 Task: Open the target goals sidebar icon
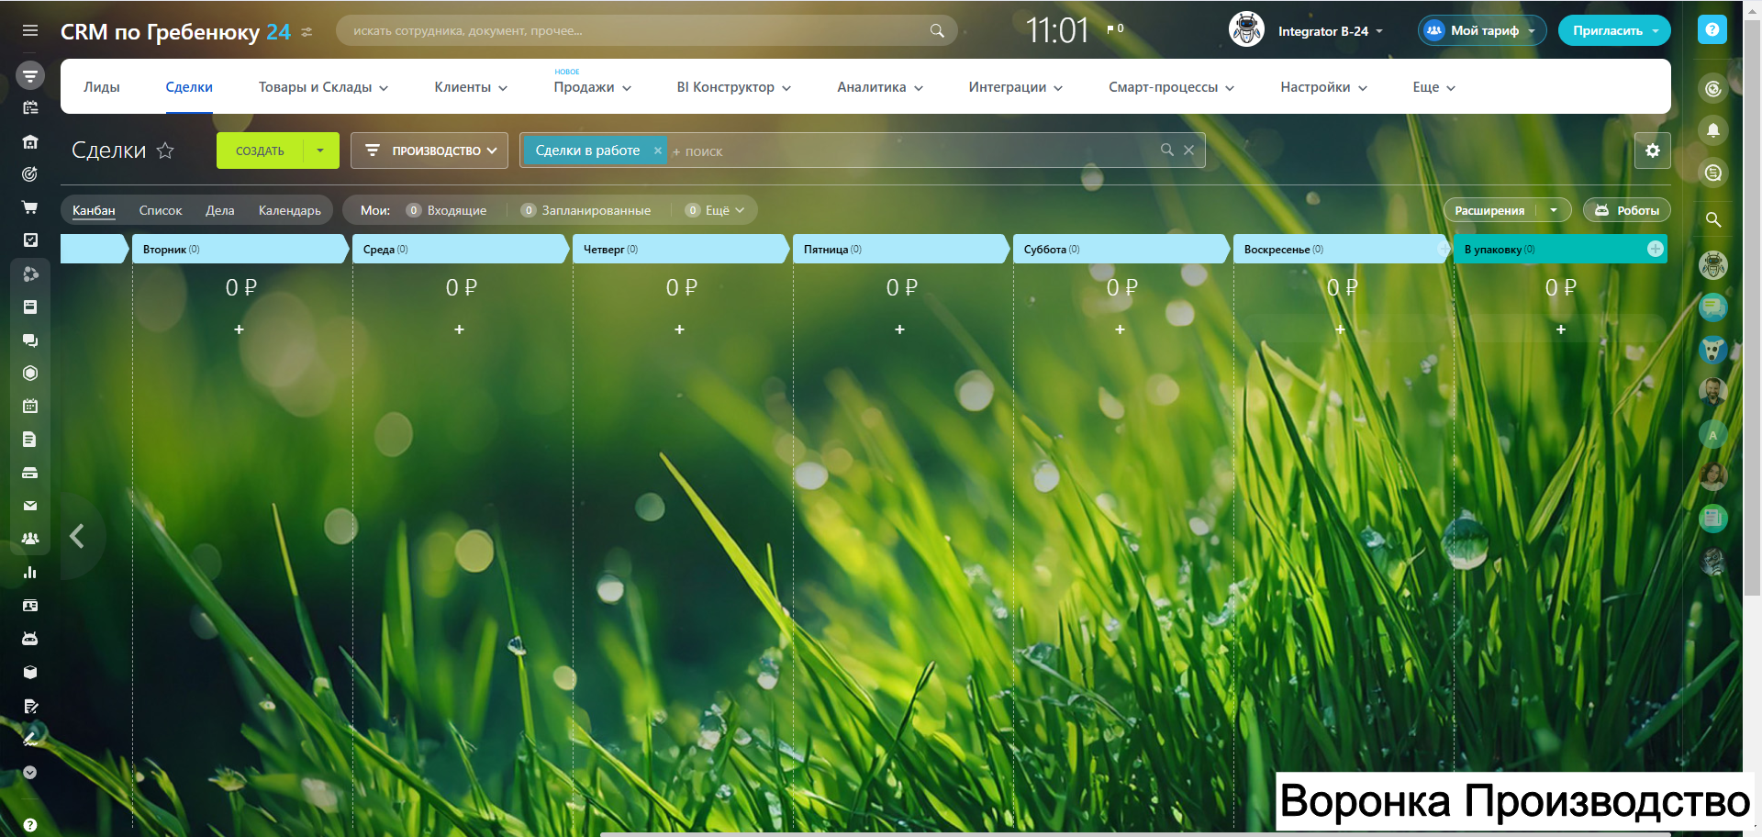(x=30, y=173)
